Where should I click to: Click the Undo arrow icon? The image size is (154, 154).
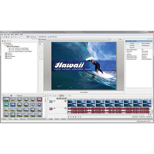[19, 37]
